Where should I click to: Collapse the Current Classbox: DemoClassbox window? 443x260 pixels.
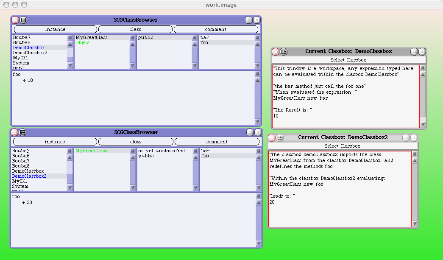(x=422, y=51)
